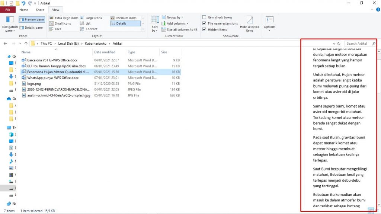The width and height of the screenshot is (381, 214).
Task: Click Kabarharianku in the address bar
Action: [x=96, y=44]
